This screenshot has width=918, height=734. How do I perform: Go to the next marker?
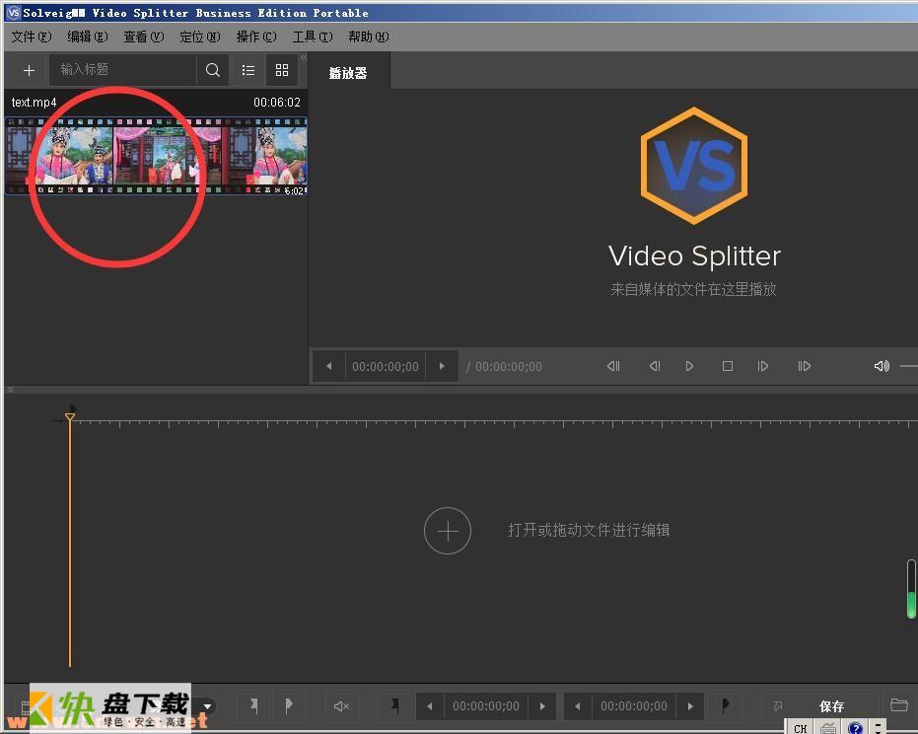coord(288,705)
